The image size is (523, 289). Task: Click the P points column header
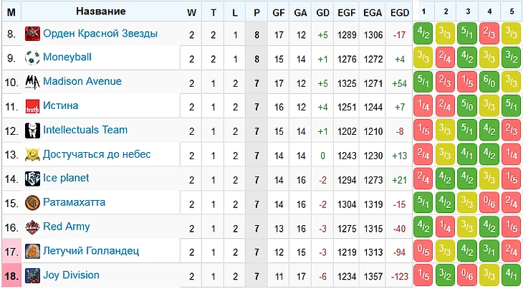pyautogui.click(x=256, y=12)
